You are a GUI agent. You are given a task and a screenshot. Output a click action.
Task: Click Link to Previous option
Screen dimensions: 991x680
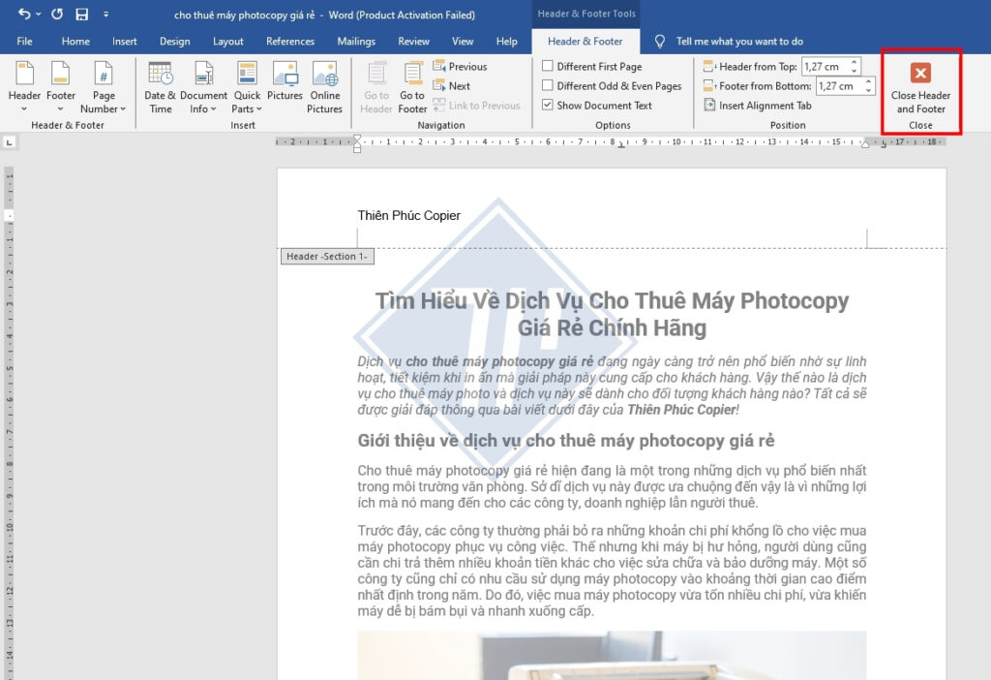coord(476,106)
